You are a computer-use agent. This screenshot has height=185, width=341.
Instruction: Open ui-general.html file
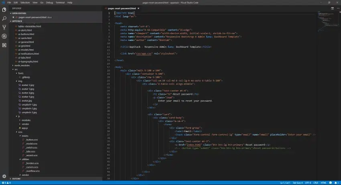pyautogui.click(x=26, y=42)
